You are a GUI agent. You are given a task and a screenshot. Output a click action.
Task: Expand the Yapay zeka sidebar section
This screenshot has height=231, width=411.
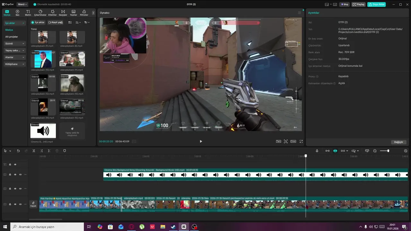pyautogui.click(x=15, y=50)
